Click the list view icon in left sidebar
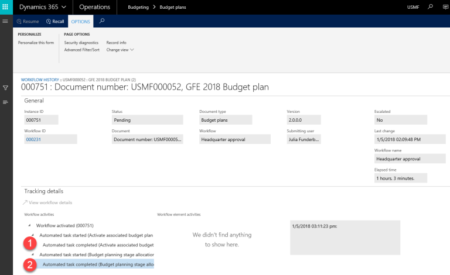The height and width of the screenshot is (275, 450). click(5, 102)
